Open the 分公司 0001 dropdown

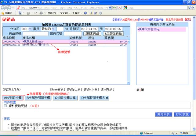(x=26, y=29)
